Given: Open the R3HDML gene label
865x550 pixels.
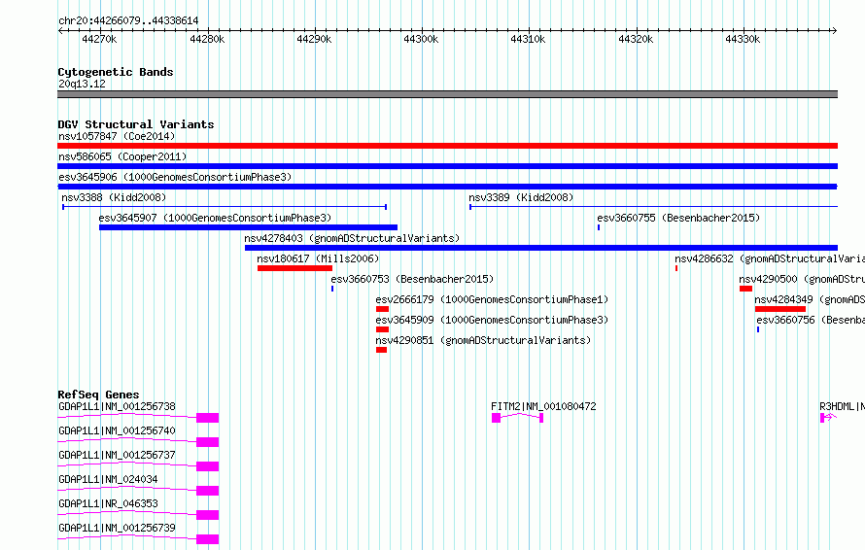Looking at the screenshot, I should pos(842,406).
